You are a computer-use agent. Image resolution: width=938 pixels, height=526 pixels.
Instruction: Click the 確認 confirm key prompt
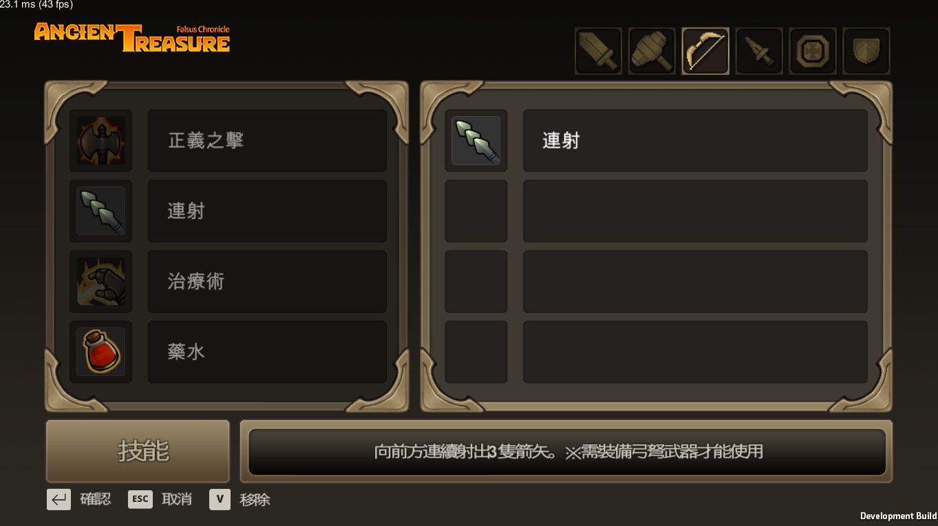79,499
